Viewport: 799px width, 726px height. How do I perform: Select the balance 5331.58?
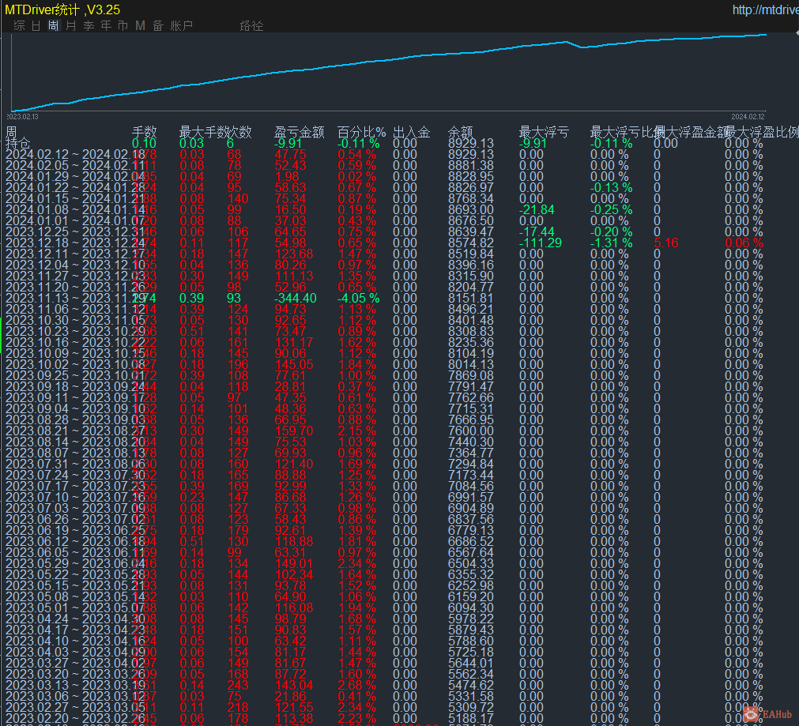(471, 697)
